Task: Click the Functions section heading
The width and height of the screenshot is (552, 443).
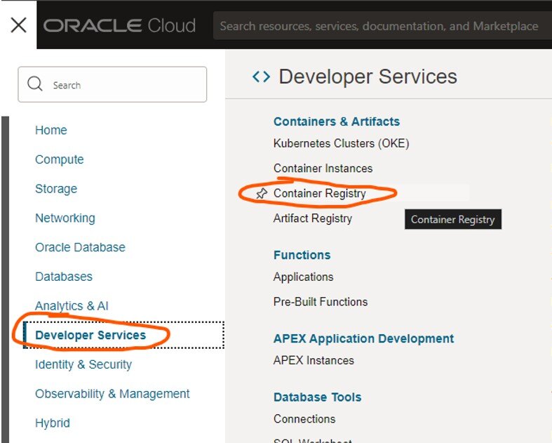Action: click(302, 255)
